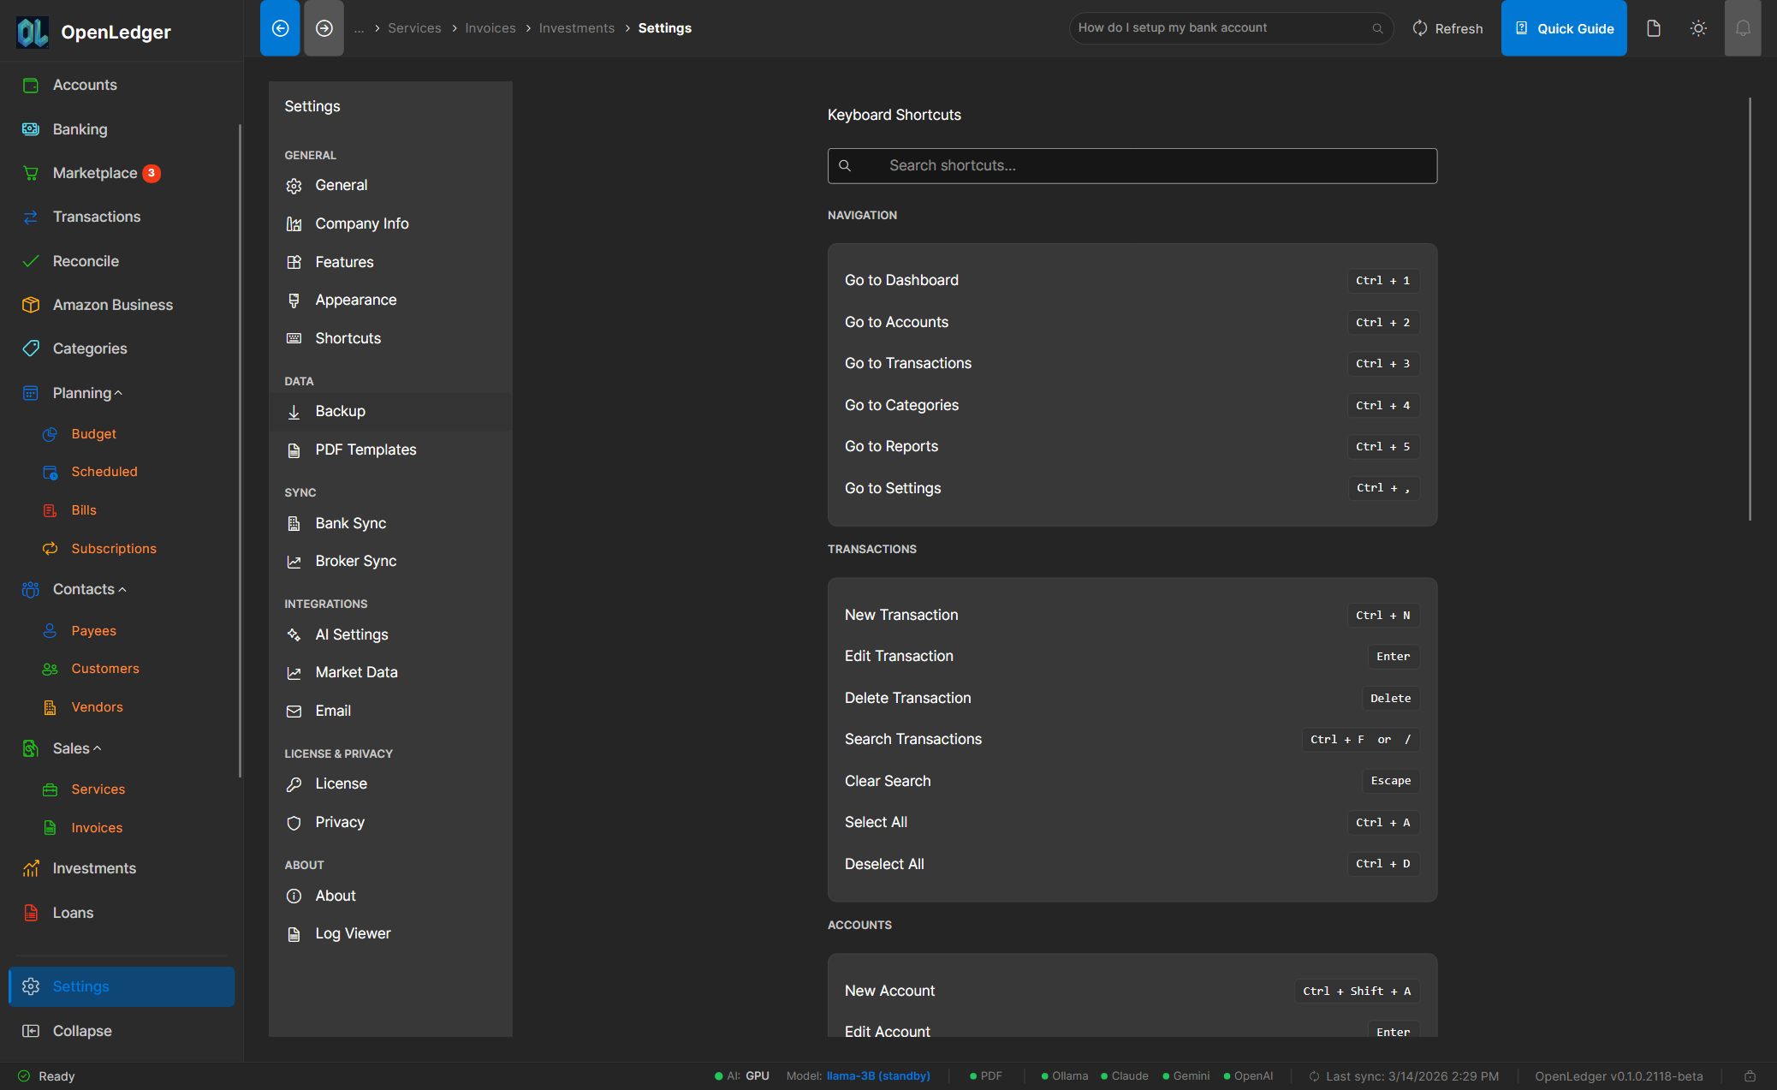Open the PDF Templates settings
This screenshot has width=1777, height=1090.
(x=366, y=449)
